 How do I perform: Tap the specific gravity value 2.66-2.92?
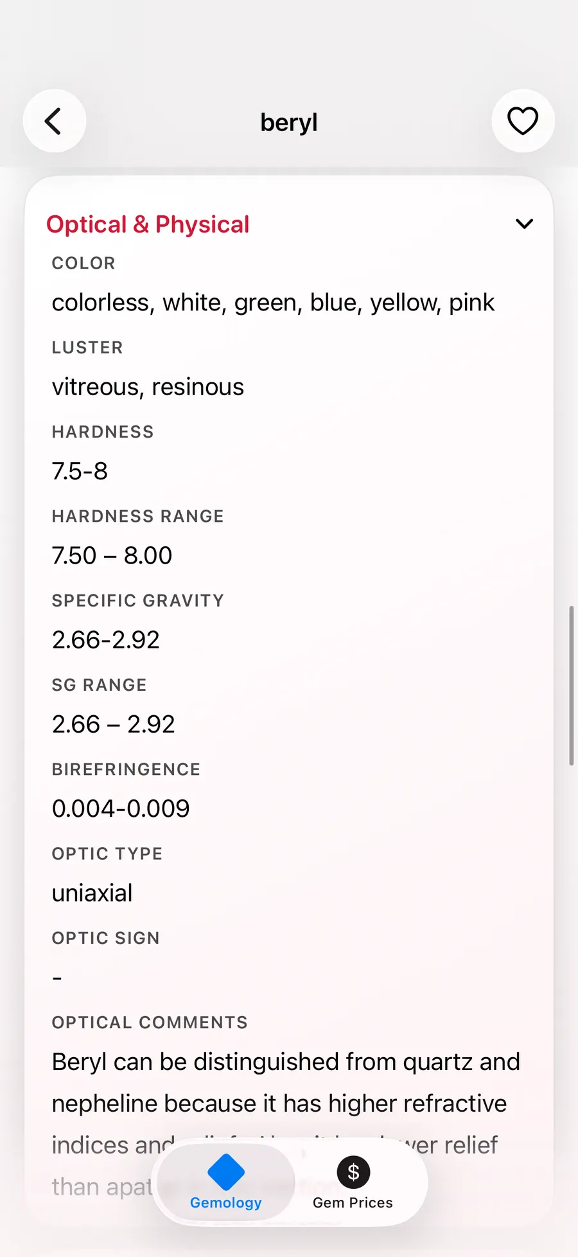point(106,639)
